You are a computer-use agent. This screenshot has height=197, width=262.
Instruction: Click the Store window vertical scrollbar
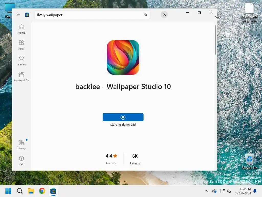tap(215, 40)
